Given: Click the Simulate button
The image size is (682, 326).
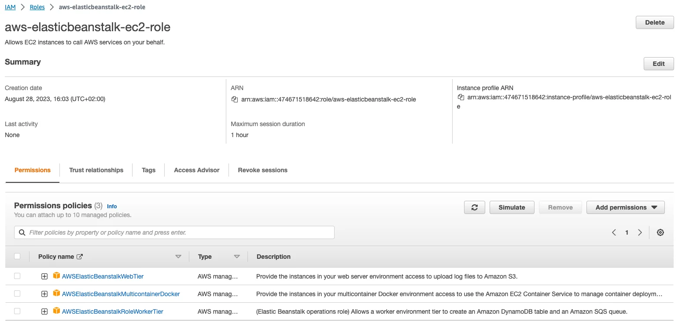Looking at the screenshot, I should click(512, 207).
